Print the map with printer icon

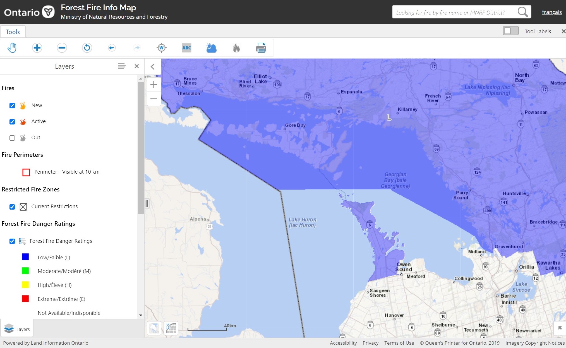point(261,48)
